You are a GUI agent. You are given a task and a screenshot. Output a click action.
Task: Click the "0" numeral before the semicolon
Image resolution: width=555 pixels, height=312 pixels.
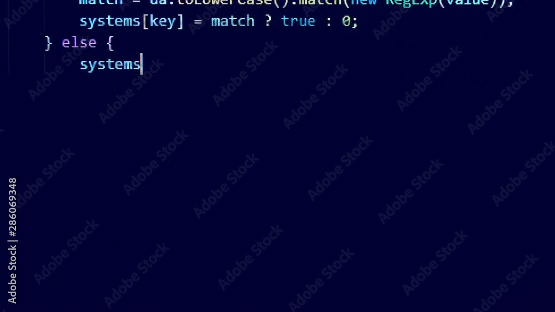[x=346, y=21]
